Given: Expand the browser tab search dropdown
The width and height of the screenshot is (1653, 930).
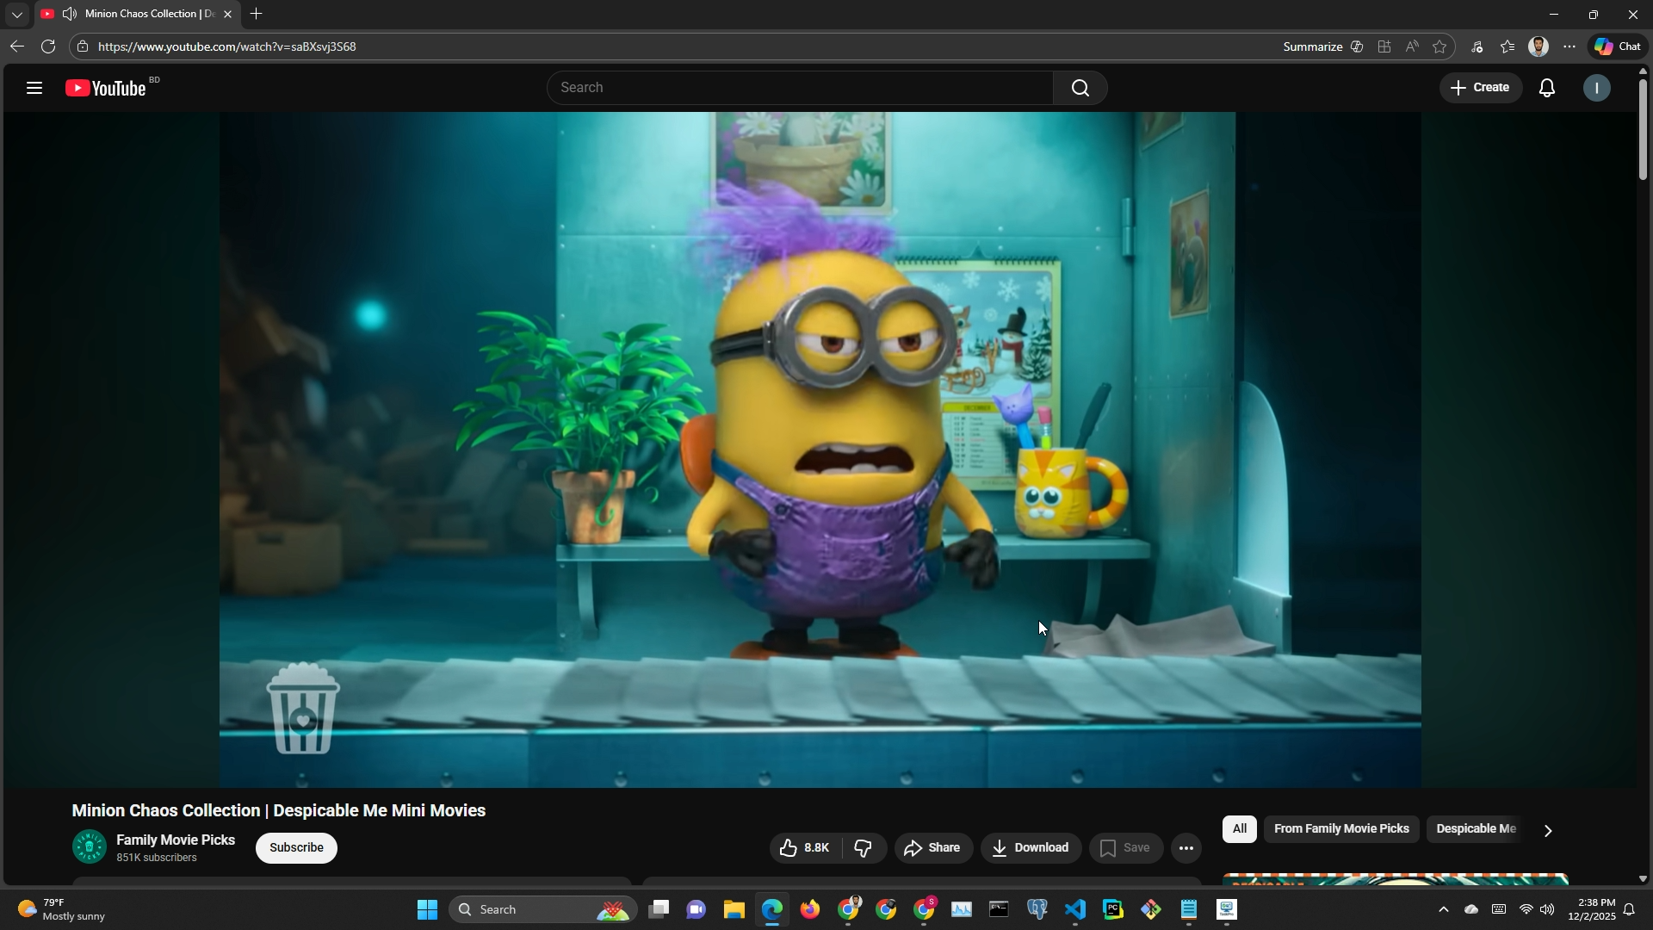Looking at the screenshot, I should pos(16,14).
